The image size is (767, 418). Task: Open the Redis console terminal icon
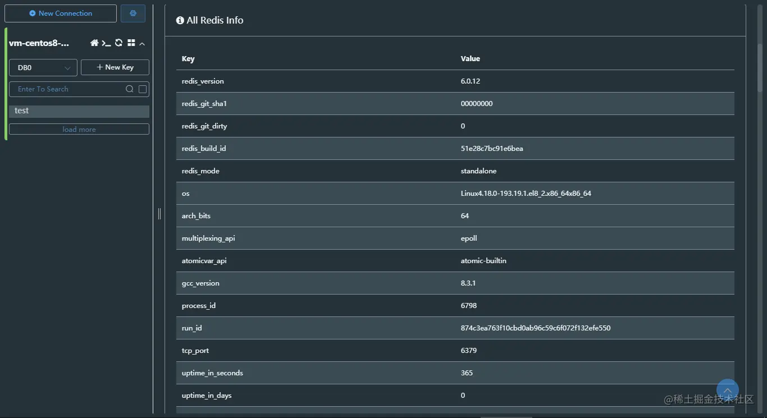pos(106,43)
